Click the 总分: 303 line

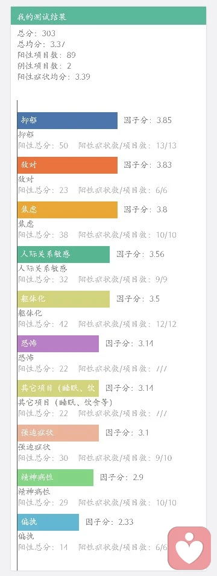(36, 33)
